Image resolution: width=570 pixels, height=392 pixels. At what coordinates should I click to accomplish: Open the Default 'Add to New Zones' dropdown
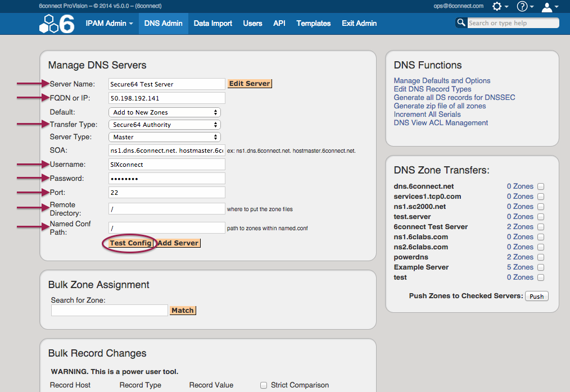[165, 112]
